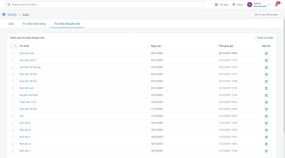Click the Admin avatar icon

coord(250,5)
